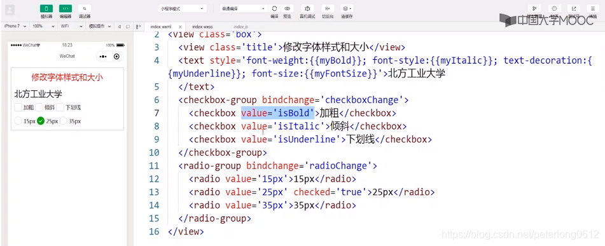Viewport: 605px width, 246px height.
Task: Open mini program three-dots capsule menu
Action: pyautogui.click(x=103, y=57)
